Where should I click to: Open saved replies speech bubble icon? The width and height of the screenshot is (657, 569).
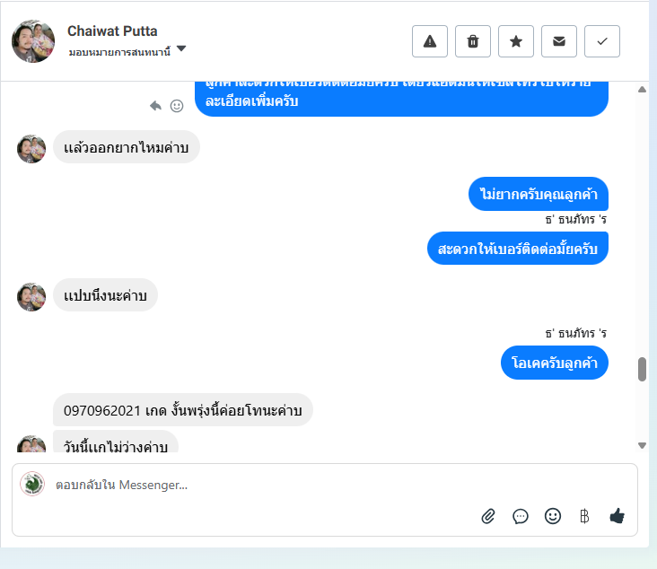tap(521, 516)
